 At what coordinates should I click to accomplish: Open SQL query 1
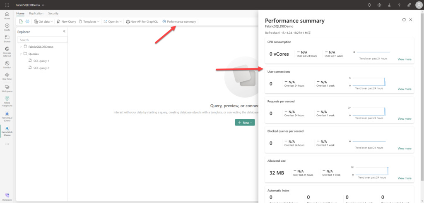coord(41,61)
